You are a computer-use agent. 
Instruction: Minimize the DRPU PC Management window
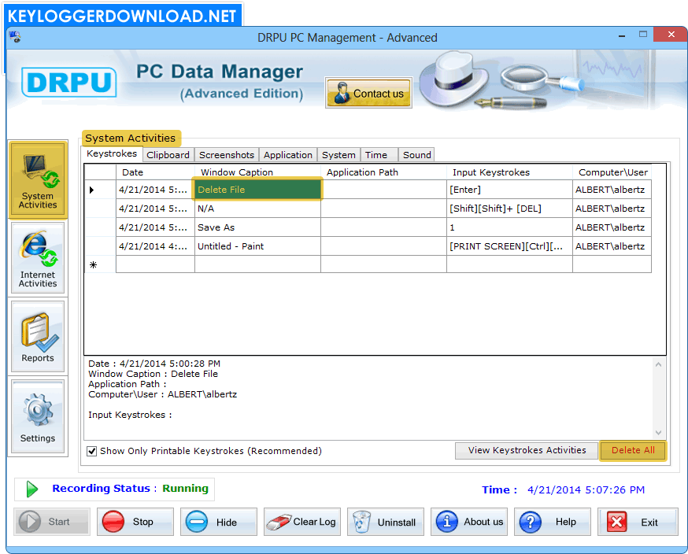coord(622,36)
